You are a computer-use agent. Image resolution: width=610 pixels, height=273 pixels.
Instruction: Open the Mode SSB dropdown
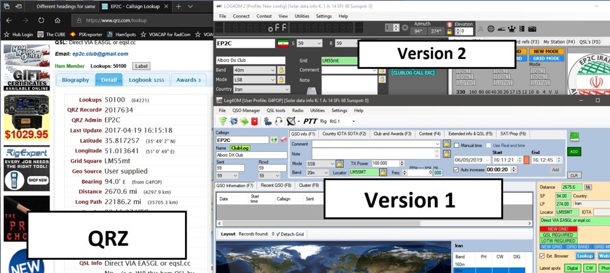tap(332, 164)
